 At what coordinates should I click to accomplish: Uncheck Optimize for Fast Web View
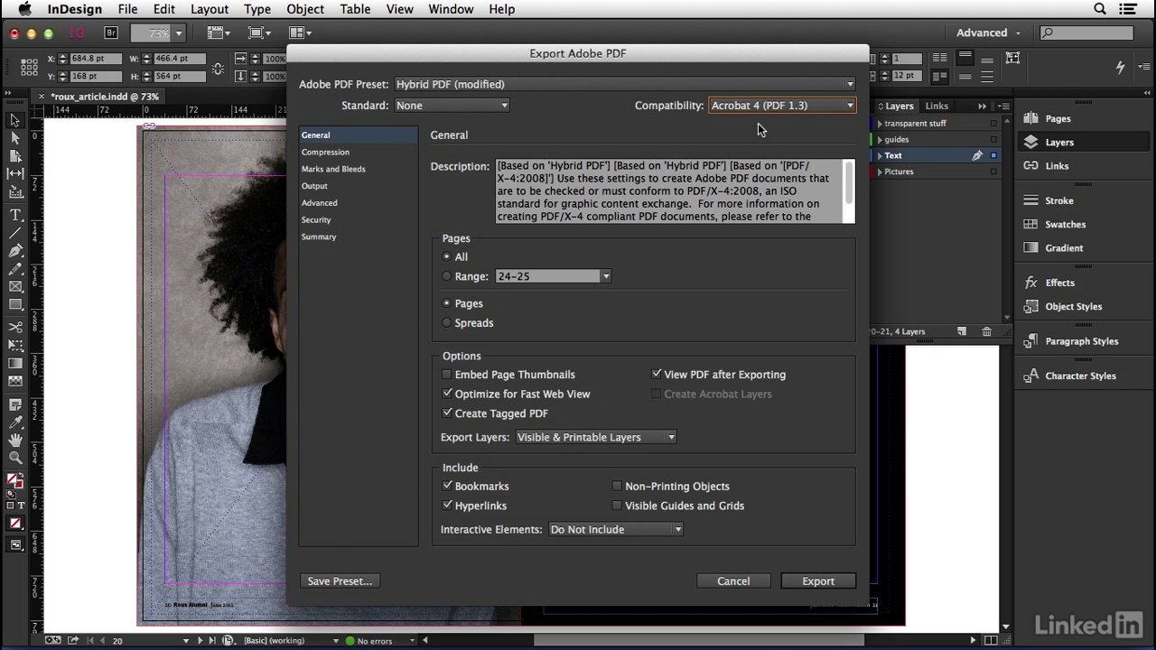(446, 394)
